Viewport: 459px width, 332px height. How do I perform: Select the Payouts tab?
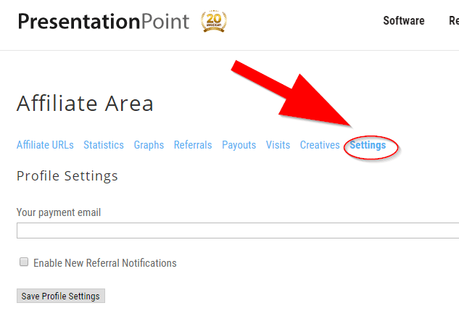239,145
